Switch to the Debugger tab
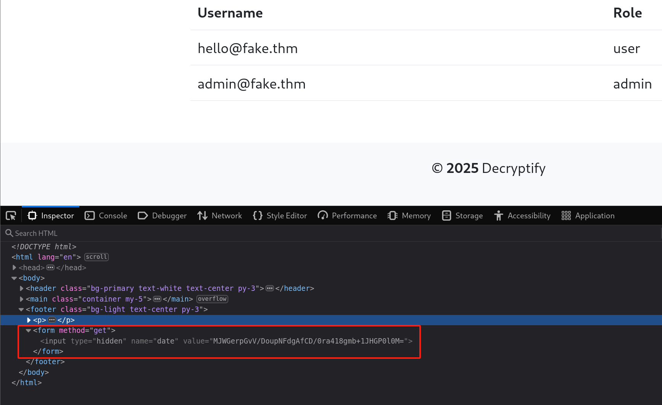Image resolution: width=662 pixels, height=405 pixels. pyautogui.click(x=162, y=215)
